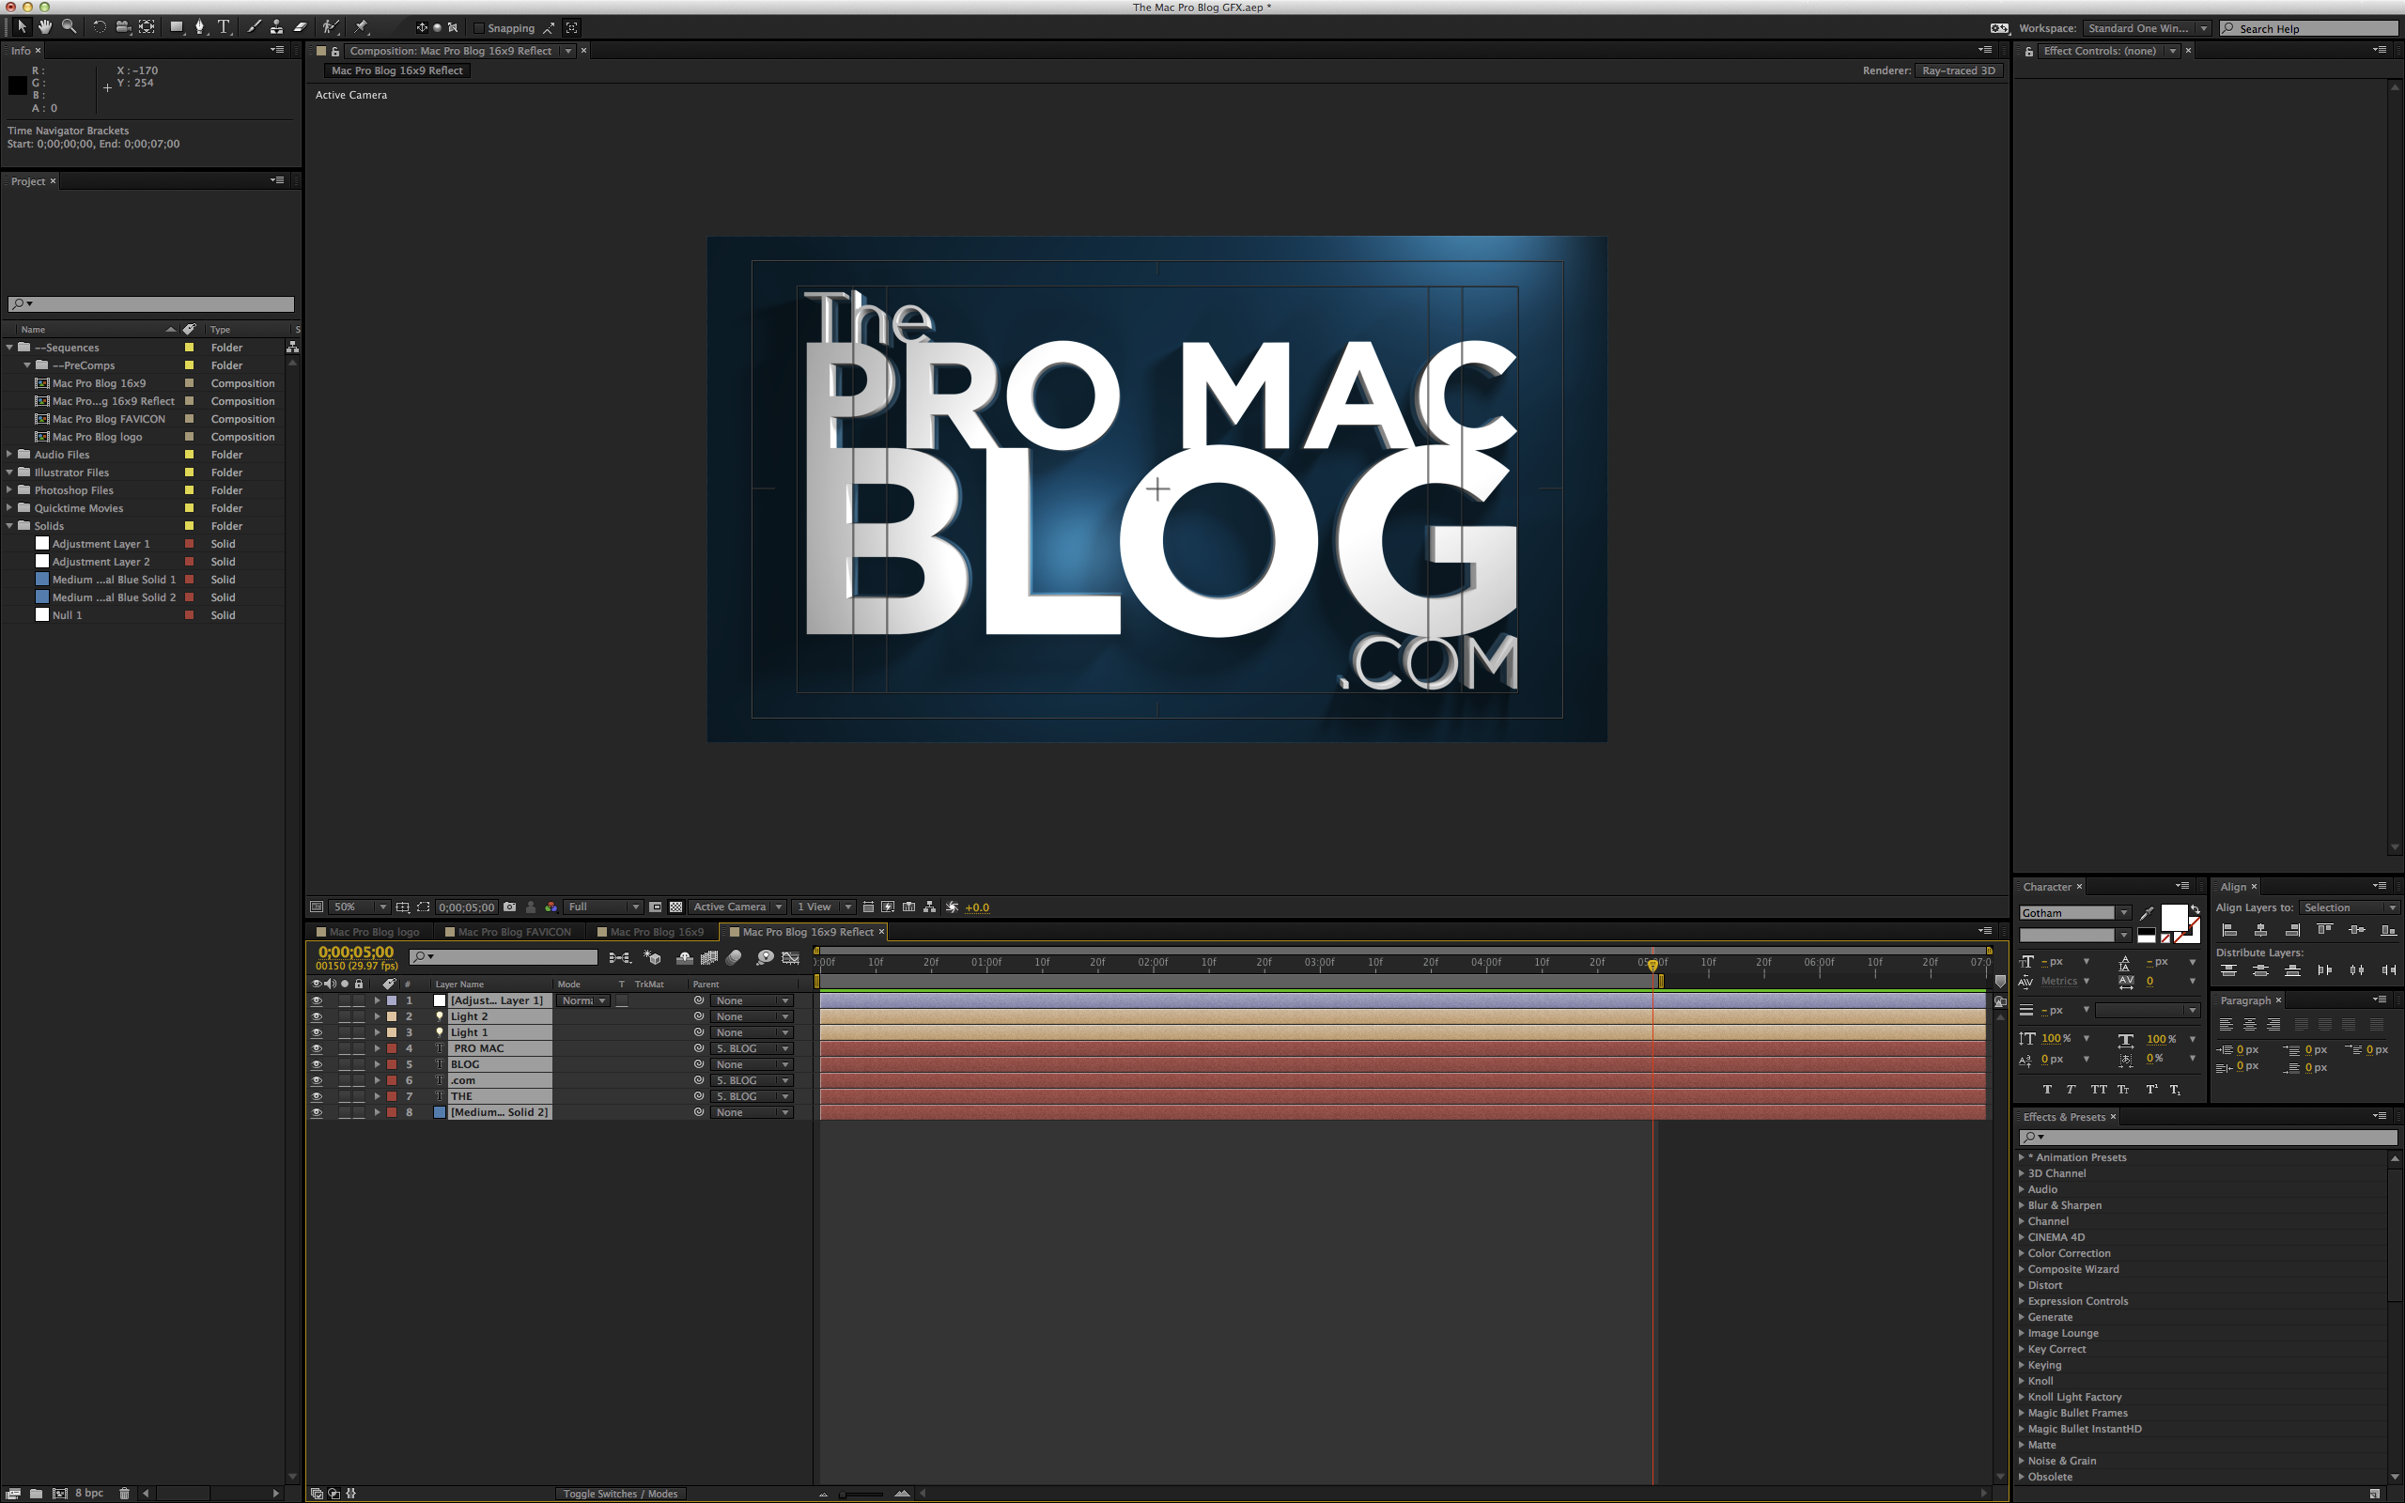Click the Mac Pro Blog 16x9 Reflect breadcrumb
This screenshot has height=1503, width=2405.
click(396, 70)
